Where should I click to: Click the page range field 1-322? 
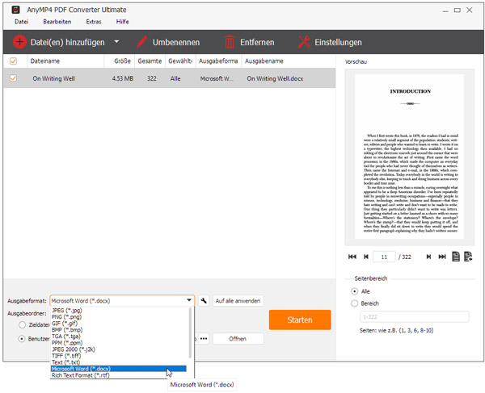(415, 317)
